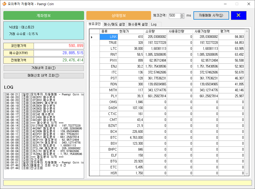Select the RNT coin cell
The height and width of the screenshot is (189, 255).
tap(109, 54)
